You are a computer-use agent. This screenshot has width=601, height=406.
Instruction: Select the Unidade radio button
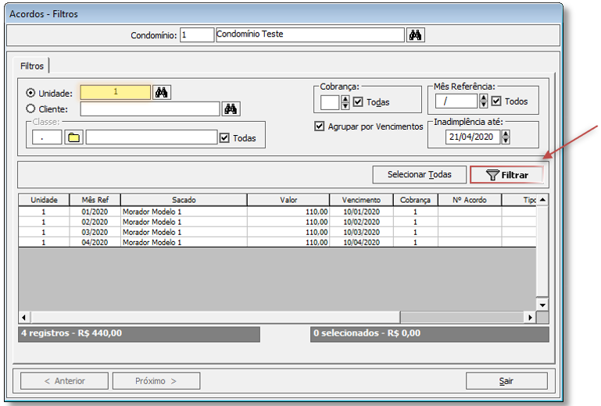point(31,93)
